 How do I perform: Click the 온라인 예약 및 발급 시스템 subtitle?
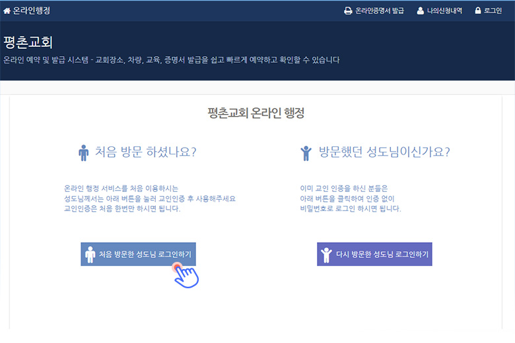[172, 60]
